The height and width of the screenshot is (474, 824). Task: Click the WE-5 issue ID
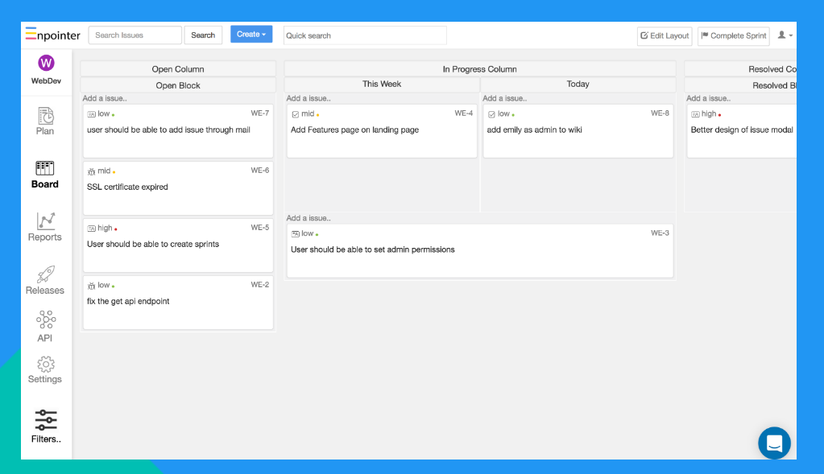click(259, 227)
